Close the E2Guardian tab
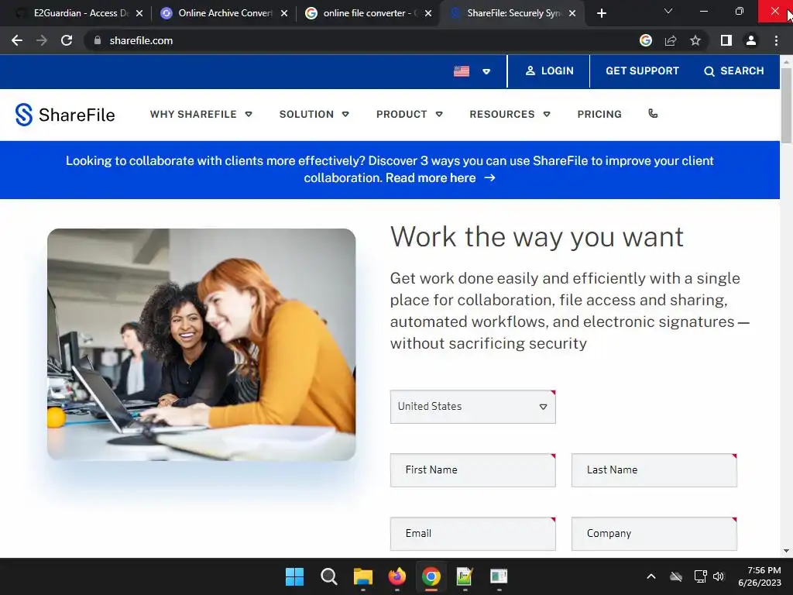The image size is (793, 595). coord(139,14)
